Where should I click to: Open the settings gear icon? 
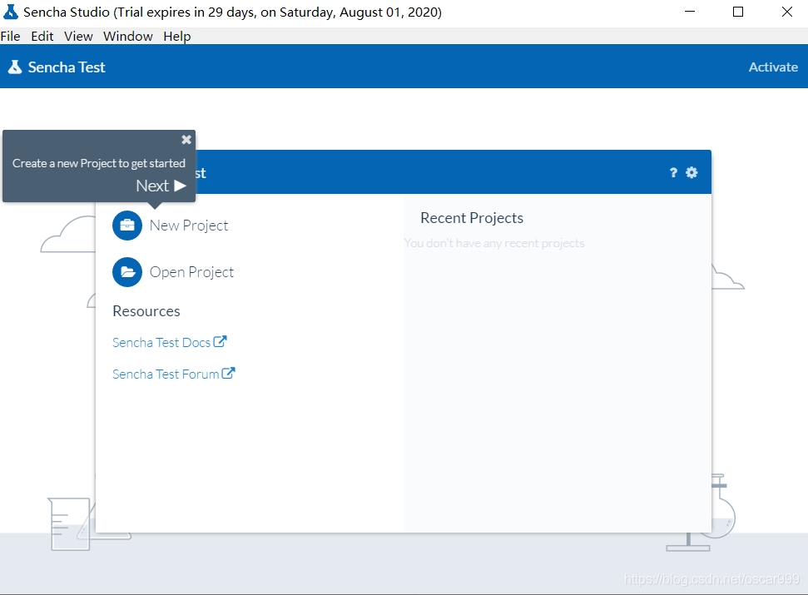click(x=692, y=172)
